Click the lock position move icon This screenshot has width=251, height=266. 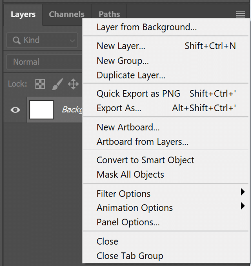click(x=73, y=84)
